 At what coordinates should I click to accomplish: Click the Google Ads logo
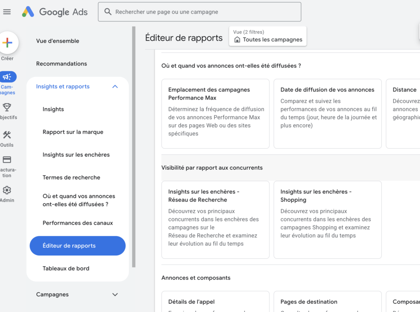point(55,12)
